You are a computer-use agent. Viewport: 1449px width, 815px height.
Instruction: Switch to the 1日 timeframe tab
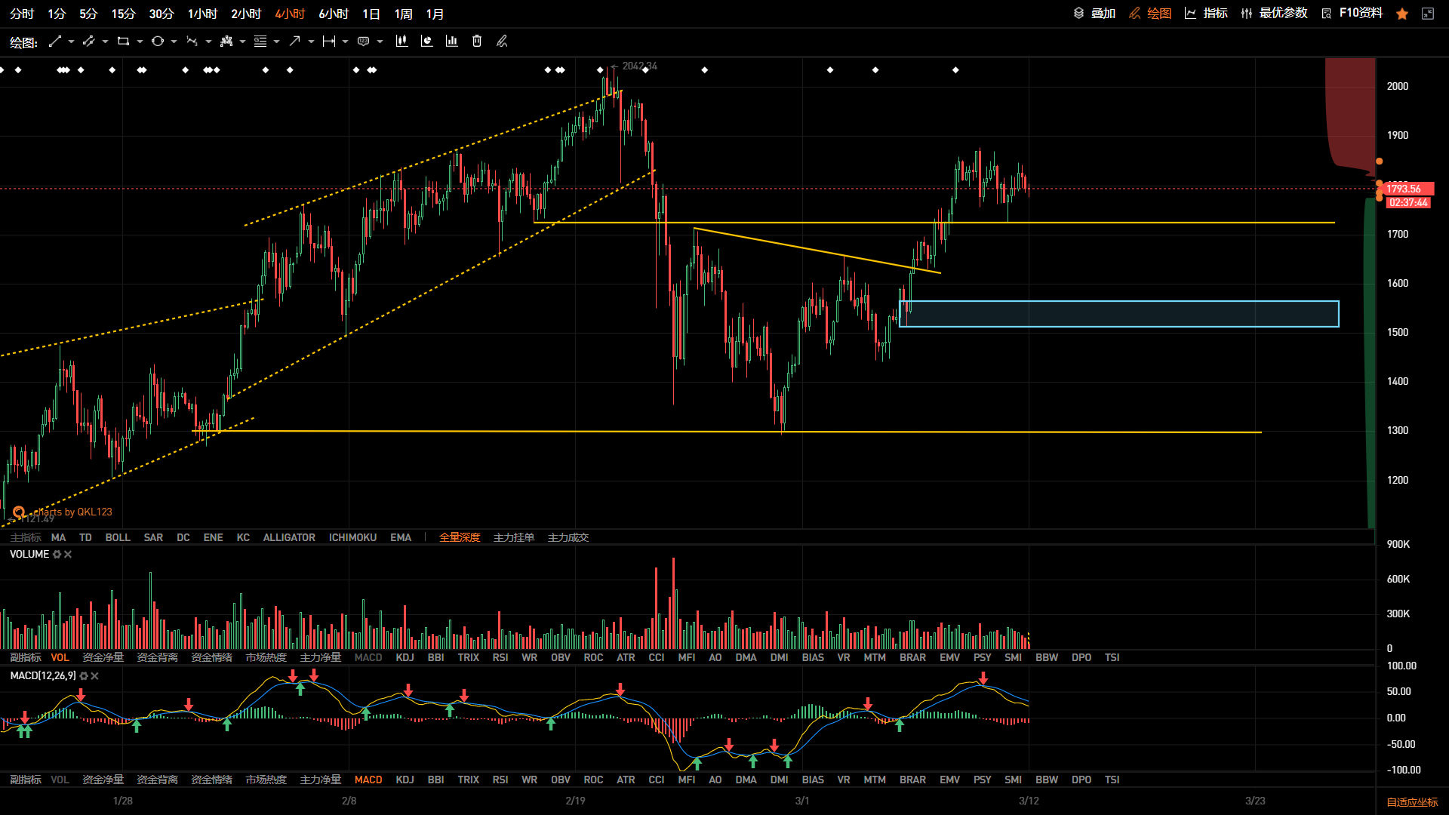[371, 14]
